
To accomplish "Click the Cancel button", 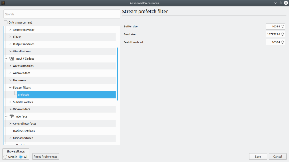I will [x=277, y=157].
